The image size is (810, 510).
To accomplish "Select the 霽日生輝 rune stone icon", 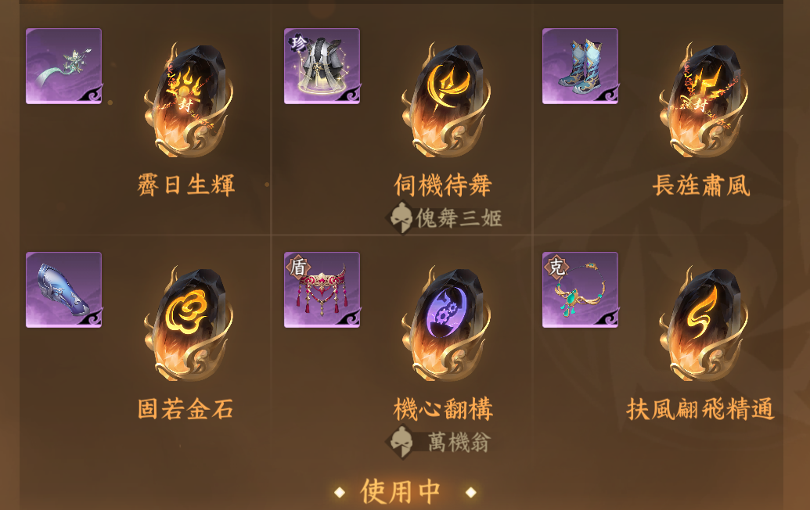I will [x=188, y=101].
